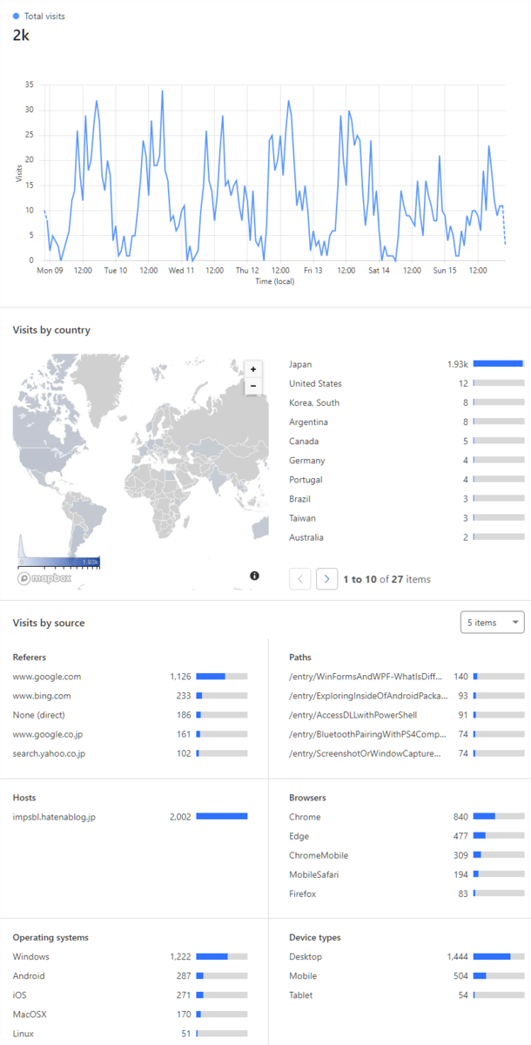Select Portugal country row
The image size is (531, 1045).
(x=306, y=479)
